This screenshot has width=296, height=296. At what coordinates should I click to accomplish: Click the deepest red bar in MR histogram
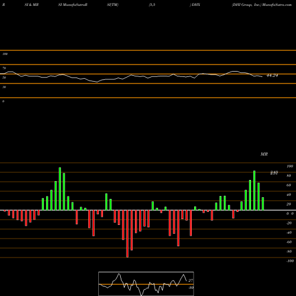pyautogui.click(x=127, y=234)
